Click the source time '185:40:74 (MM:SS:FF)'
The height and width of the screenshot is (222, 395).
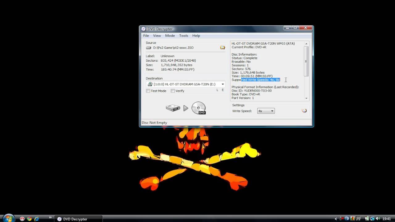177,70
